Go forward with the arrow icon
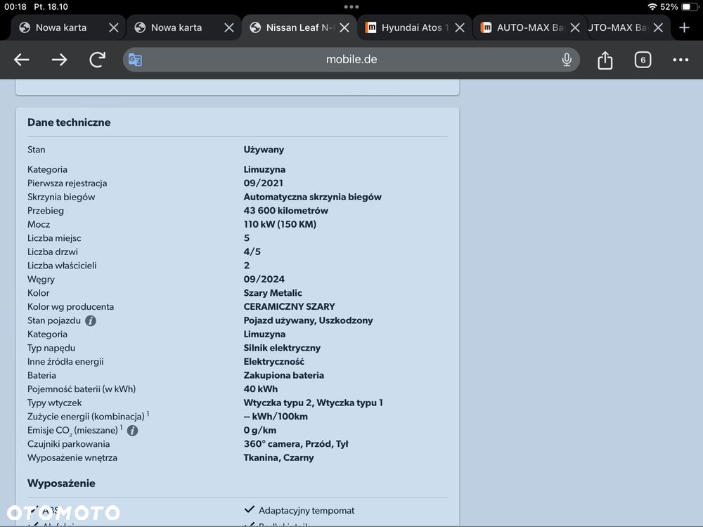The width and height of the screenshot is (703, 527). [59, 60]
